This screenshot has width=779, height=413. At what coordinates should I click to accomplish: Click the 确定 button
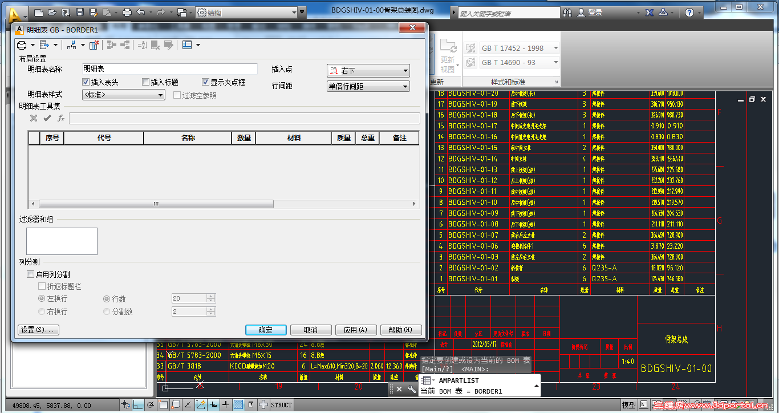(266, 330)
